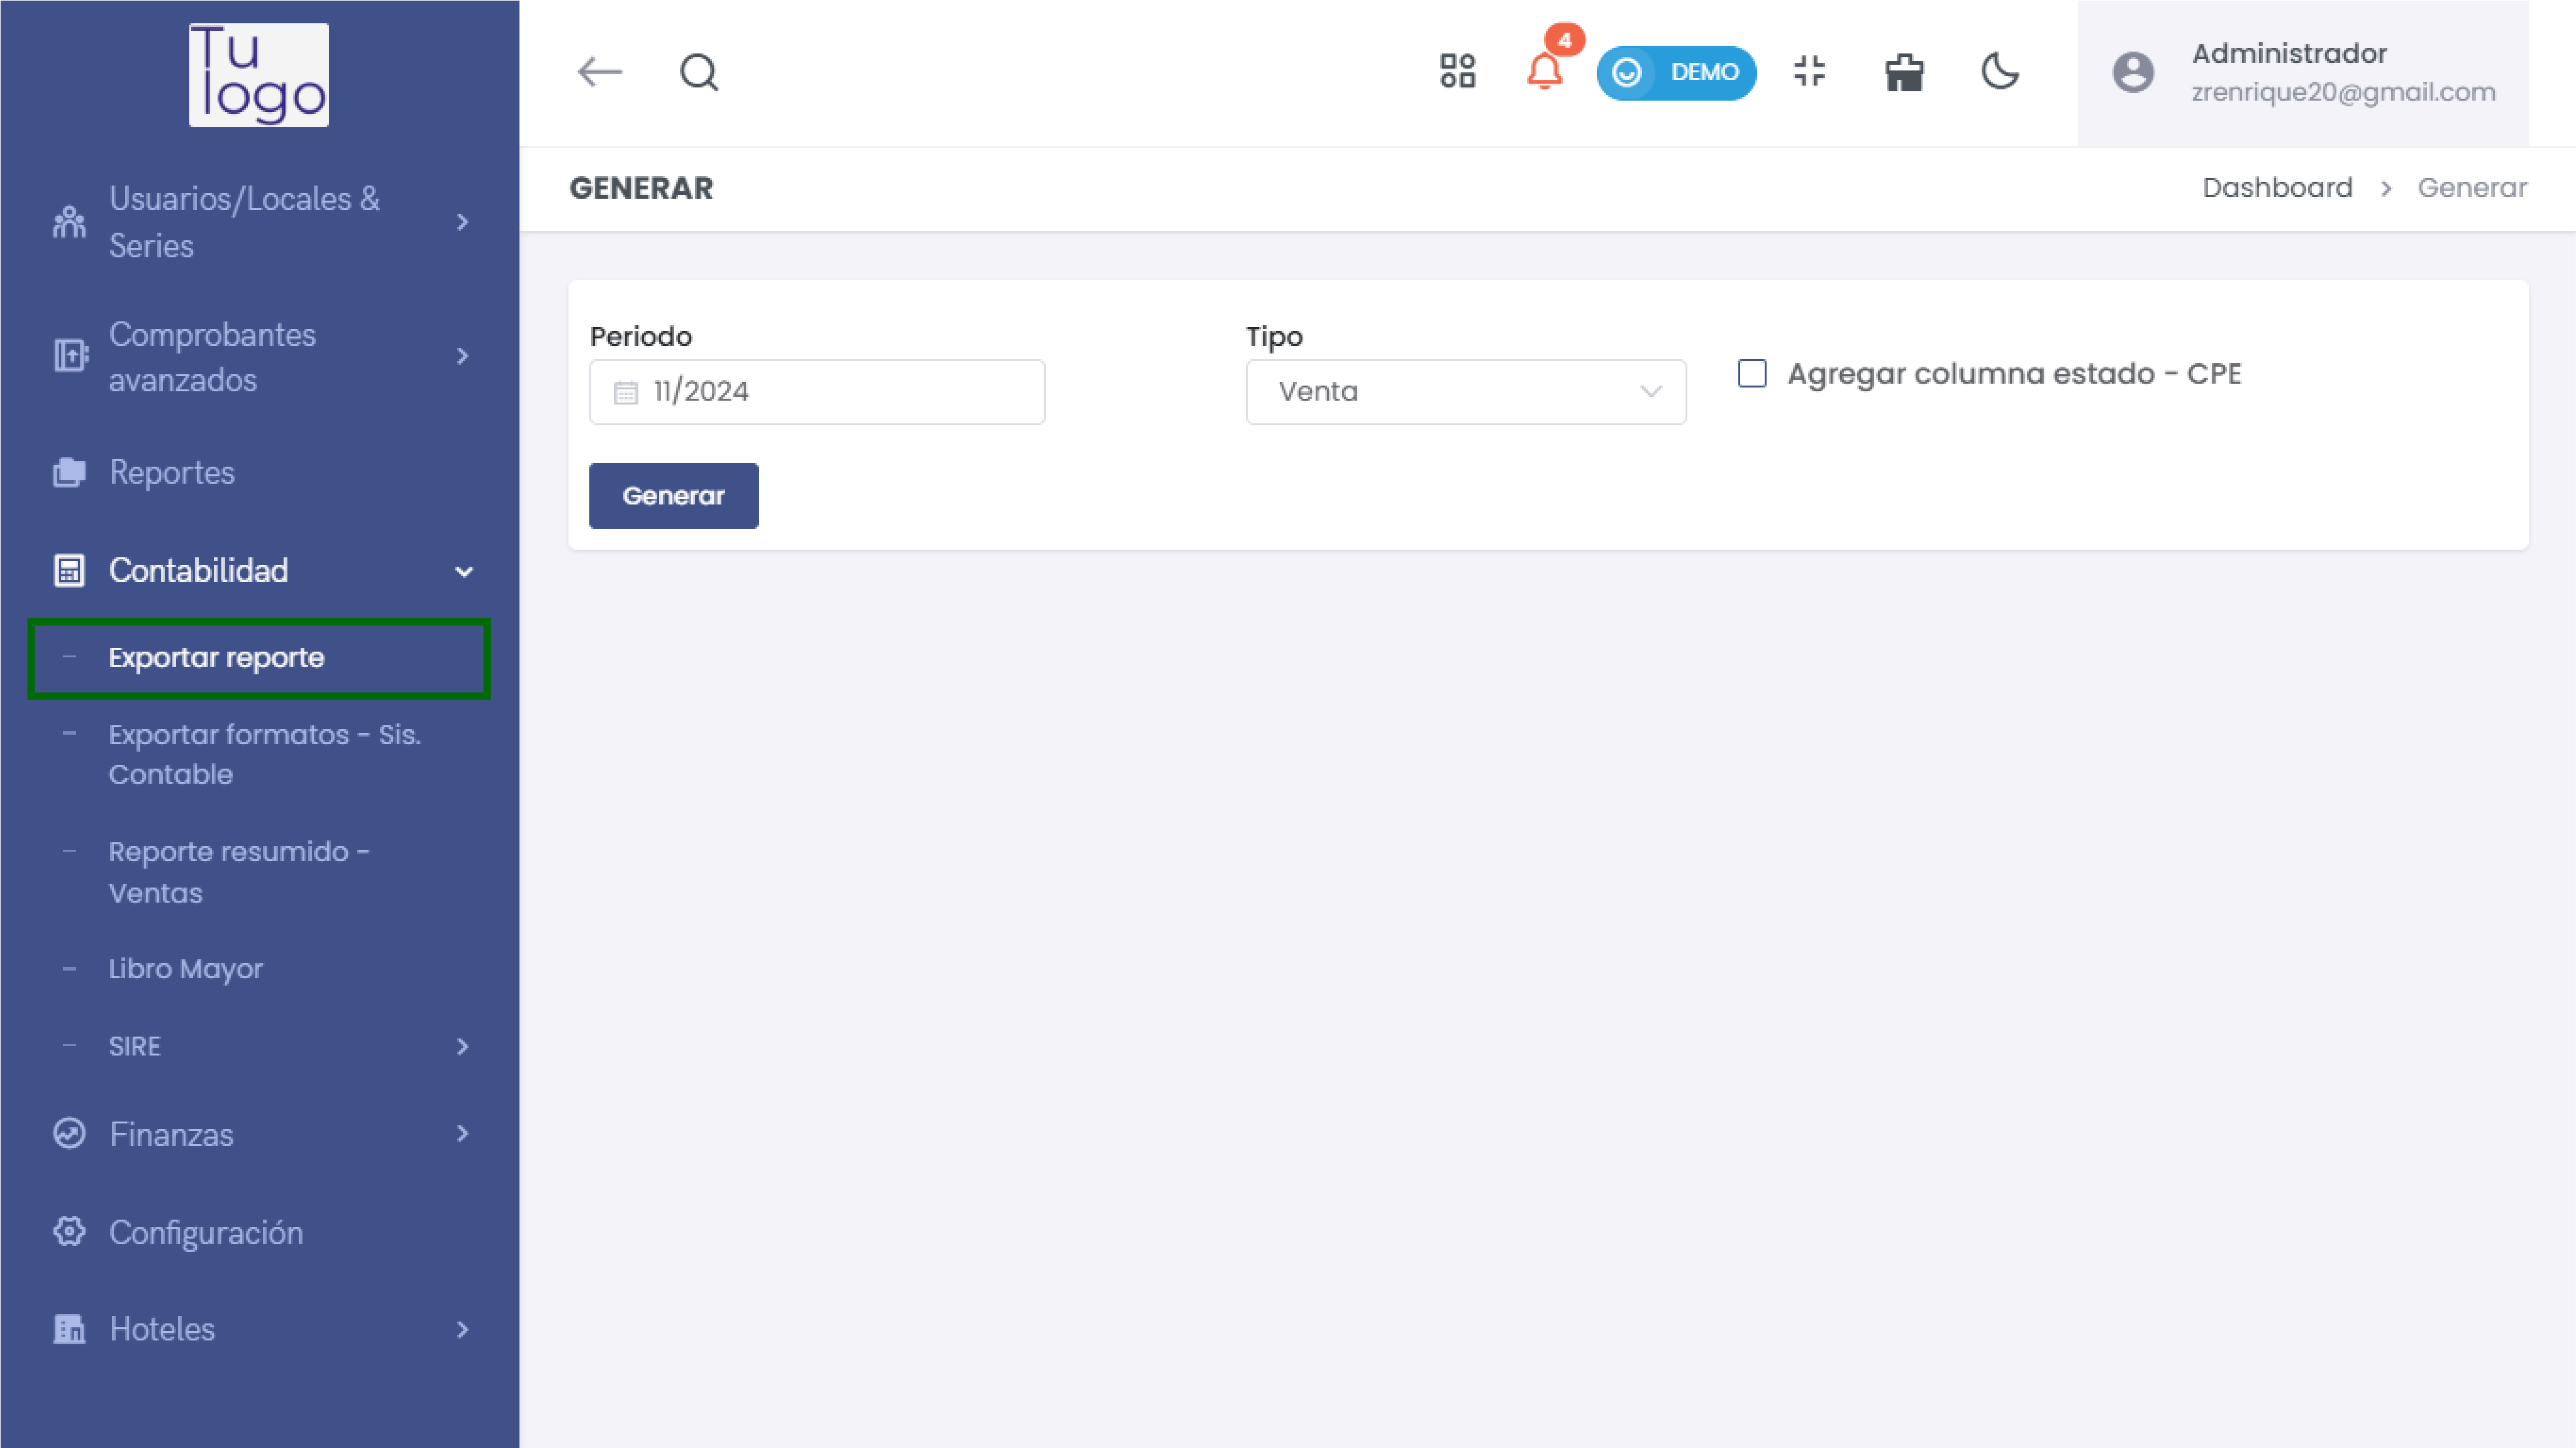The image size is (2576, 1448).
Task: Open 'Reporte resumido - Ventas' submenu entry
Action: (x=238, y=872)
